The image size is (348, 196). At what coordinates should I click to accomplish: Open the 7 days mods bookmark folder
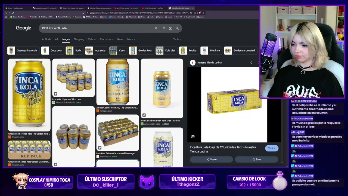coord(131,17)
